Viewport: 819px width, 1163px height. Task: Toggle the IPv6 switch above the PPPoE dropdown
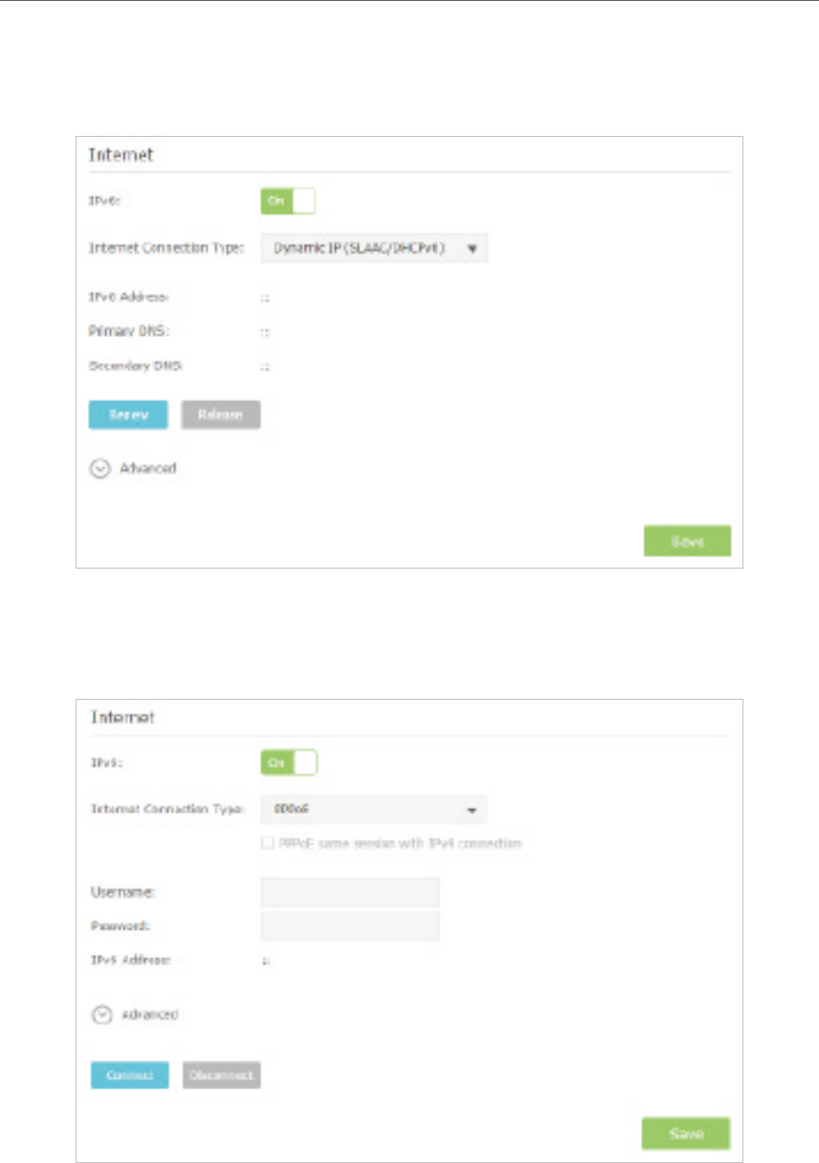click(288, 763)
